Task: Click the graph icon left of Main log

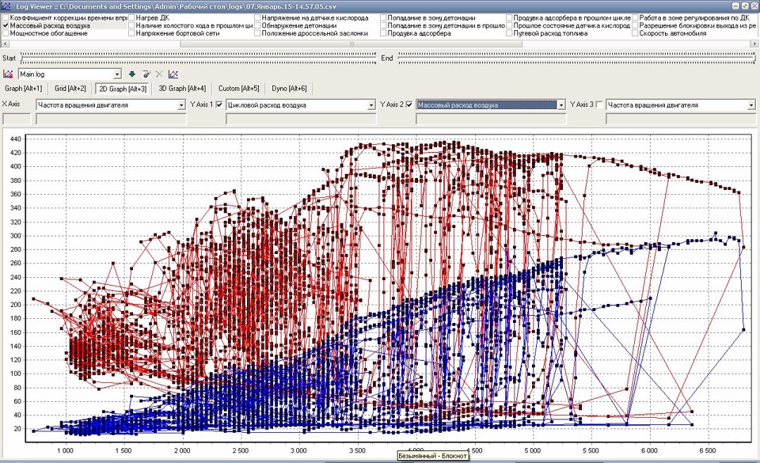Action: pos(8,74)
